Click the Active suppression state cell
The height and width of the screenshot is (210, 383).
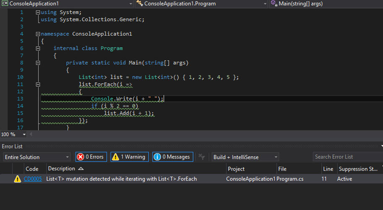[x=344, y=179]
